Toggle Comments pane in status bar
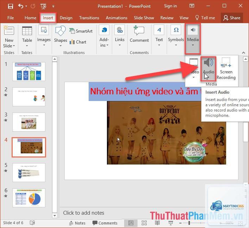This screenshot has height=228, width=249. pos(105,223)
